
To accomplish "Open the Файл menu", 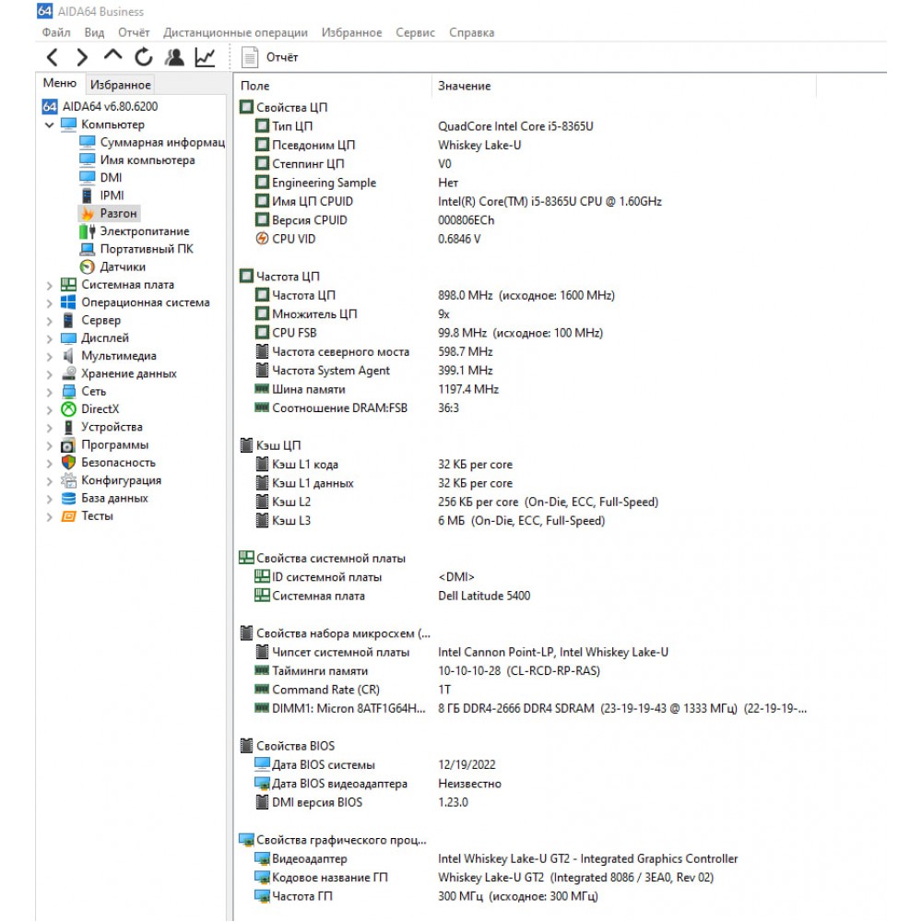I will point(56,32).
